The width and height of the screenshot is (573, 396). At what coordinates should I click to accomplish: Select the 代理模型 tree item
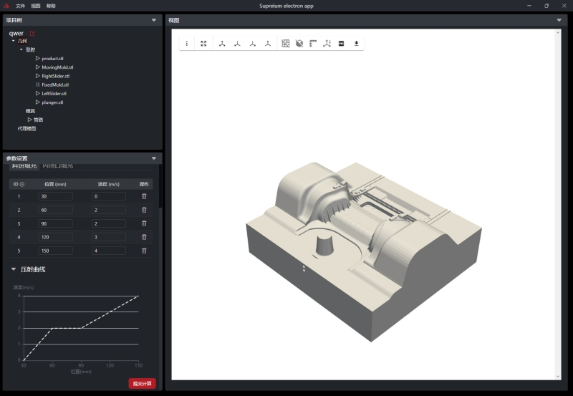(27, 128)
